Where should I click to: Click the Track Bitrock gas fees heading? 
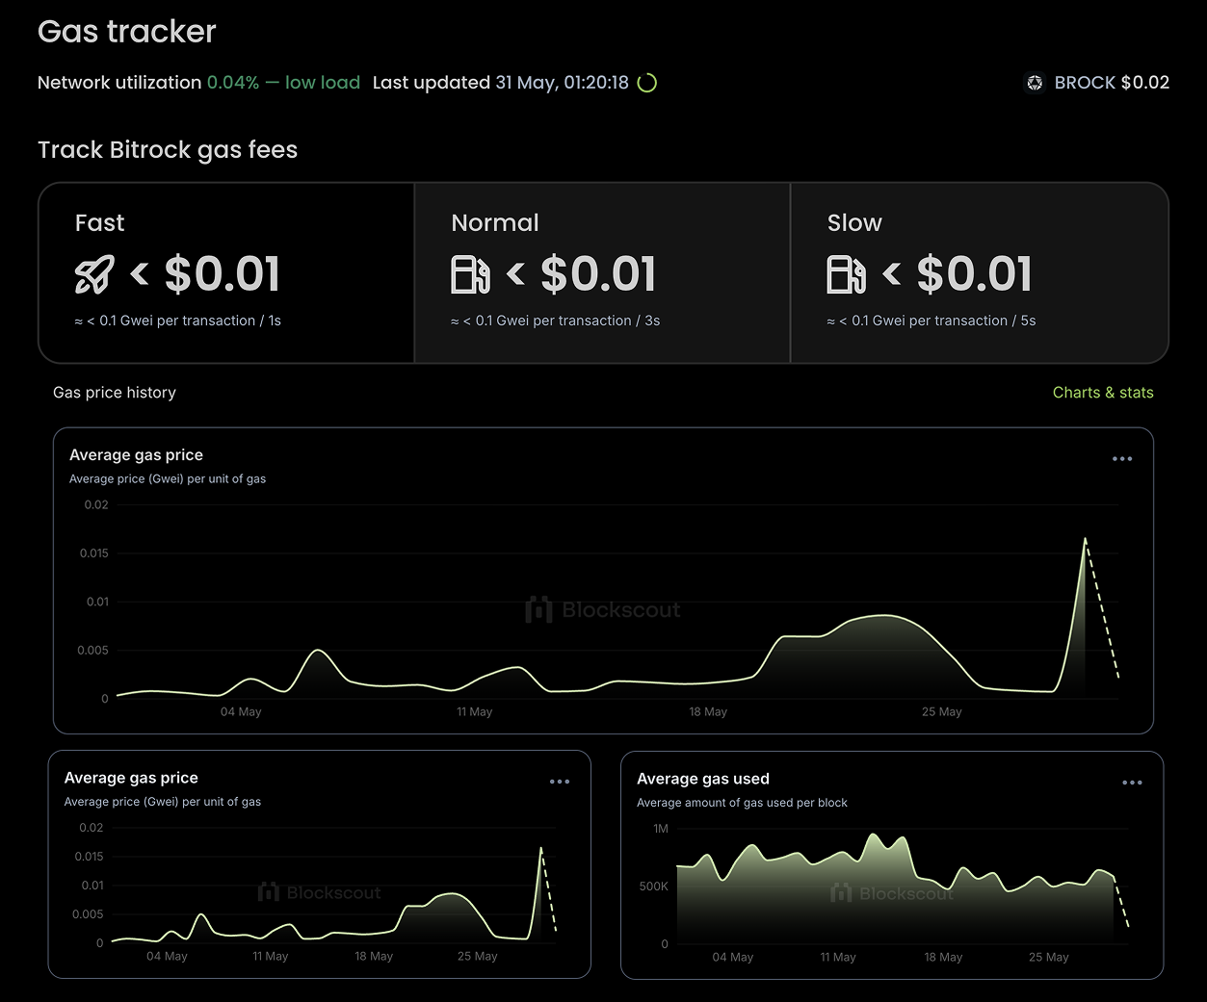168,150
